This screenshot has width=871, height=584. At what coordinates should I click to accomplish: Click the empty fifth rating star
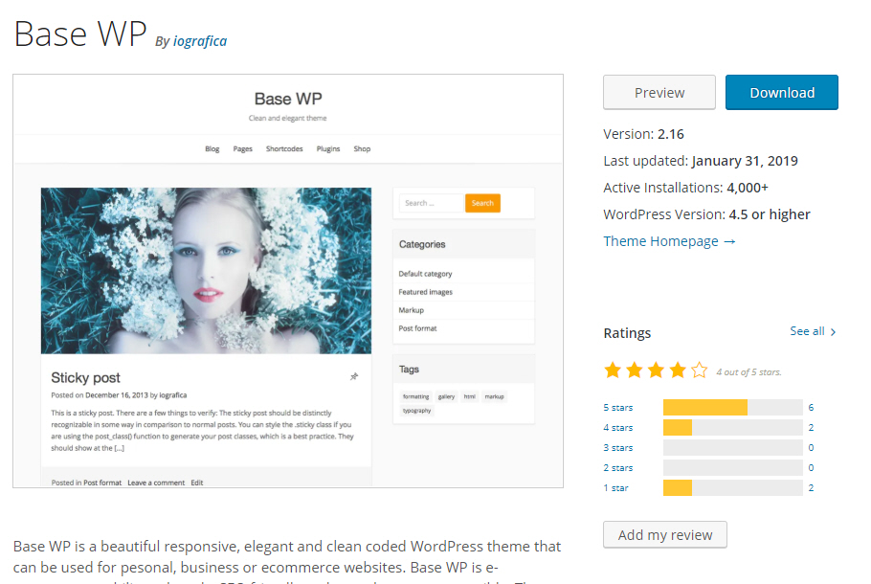coord(700,371)
